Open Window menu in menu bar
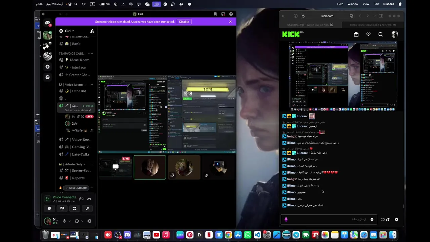The image size is (430, 242). 353,4
